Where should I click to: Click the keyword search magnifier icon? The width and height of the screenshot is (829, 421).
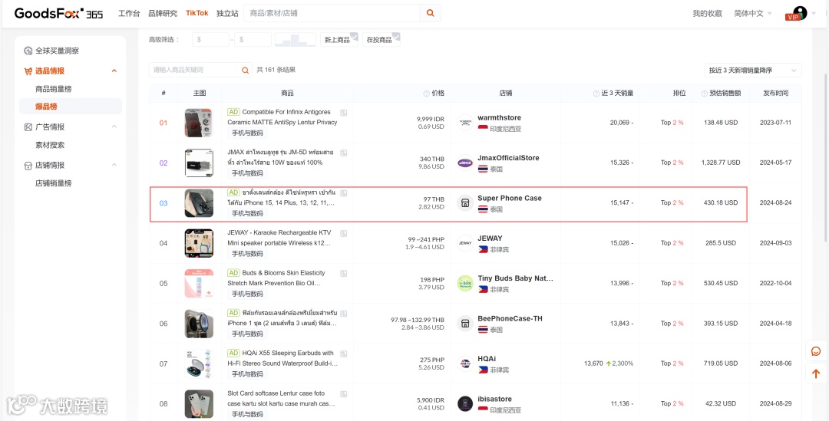[x=246, y=70]
